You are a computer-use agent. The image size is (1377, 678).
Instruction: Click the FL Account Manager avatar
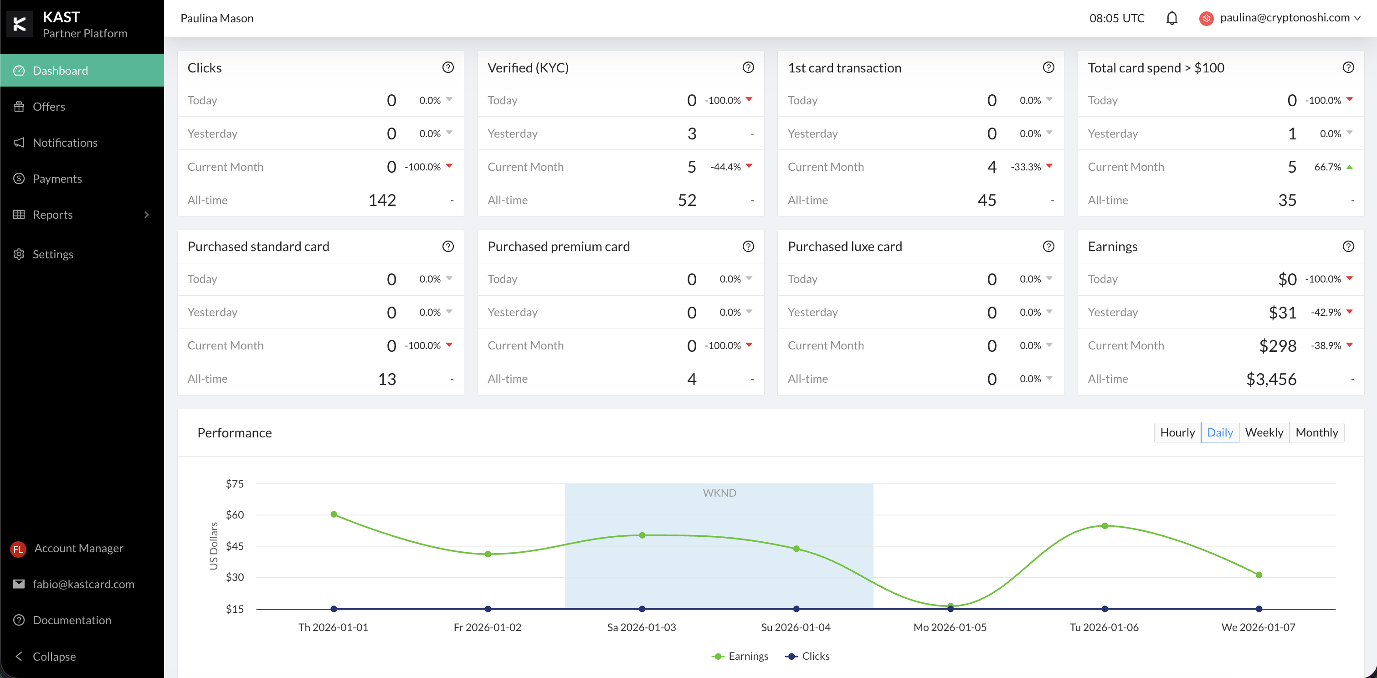(x=18, y=549)
